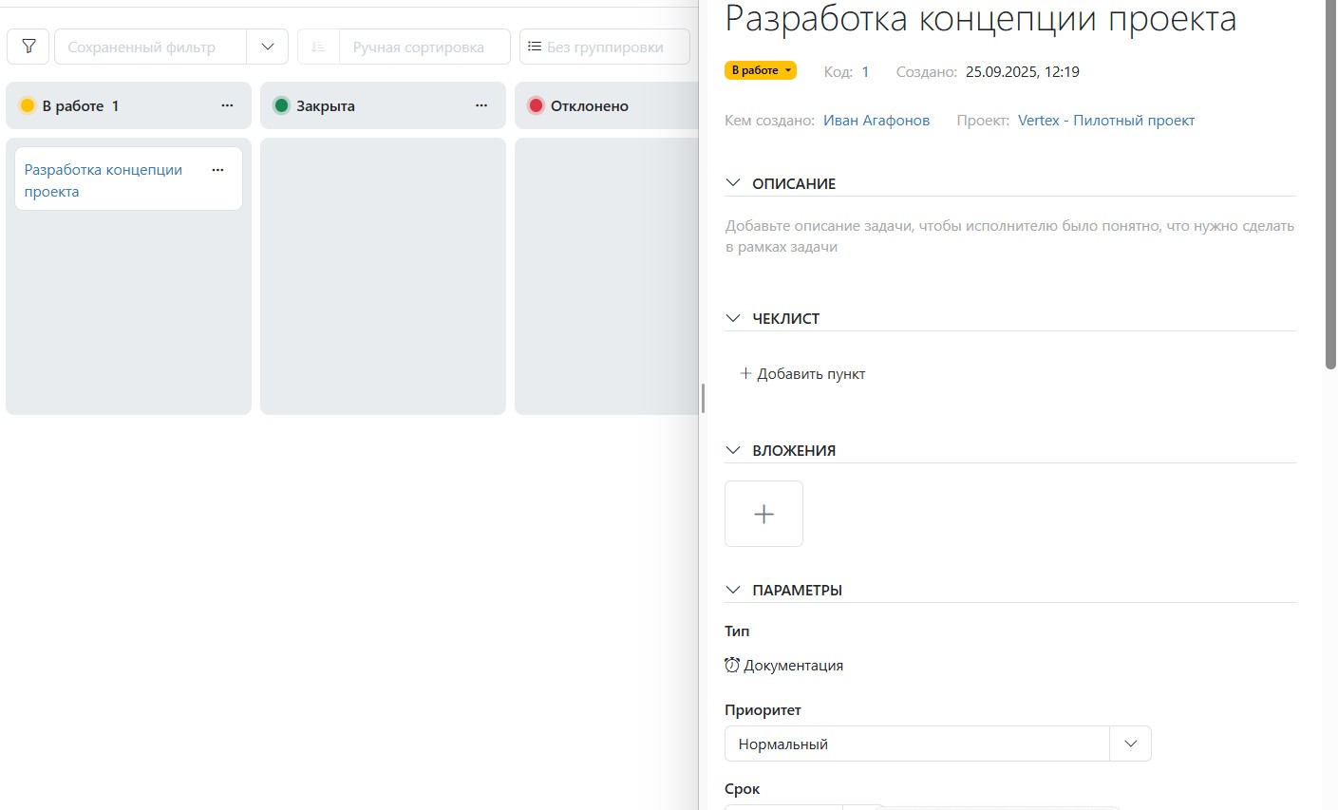
Task: Collapse the ЧЕКЛИСТ section
Action: click(x=733, y=318)
